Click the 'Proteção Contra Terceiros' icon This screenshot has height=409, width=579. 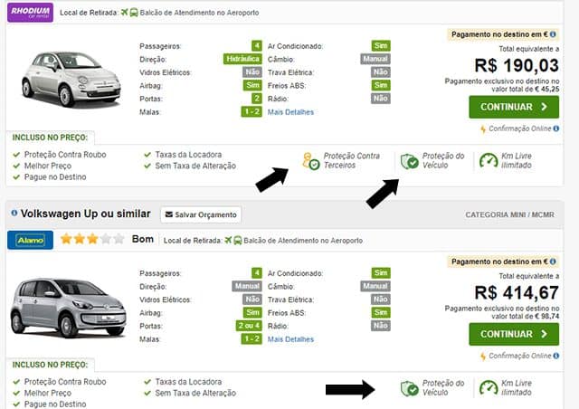click(x=310, y=161)
